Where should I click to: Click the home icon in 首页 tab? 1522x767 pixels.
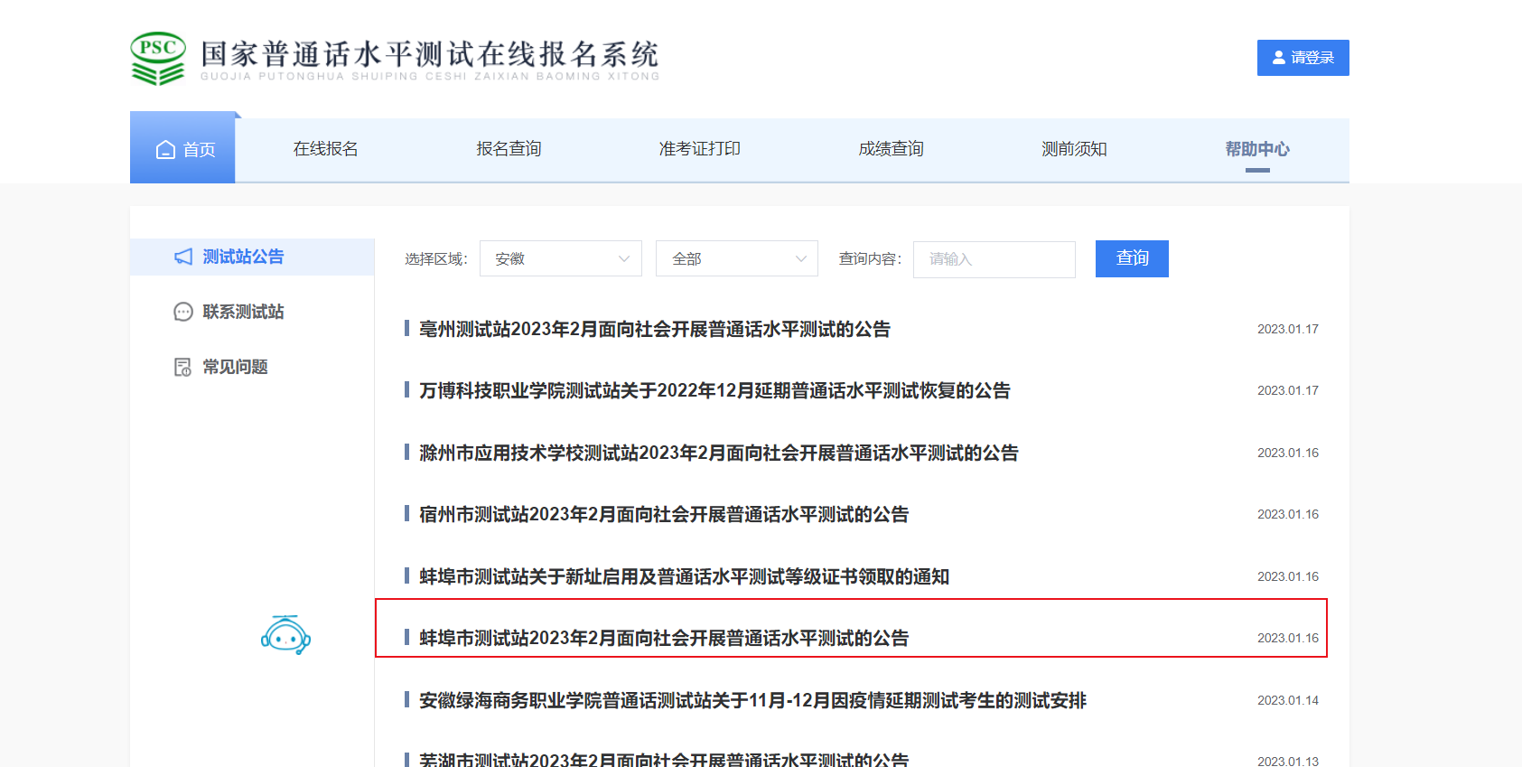pyautogui.click(x=165, y=150)
